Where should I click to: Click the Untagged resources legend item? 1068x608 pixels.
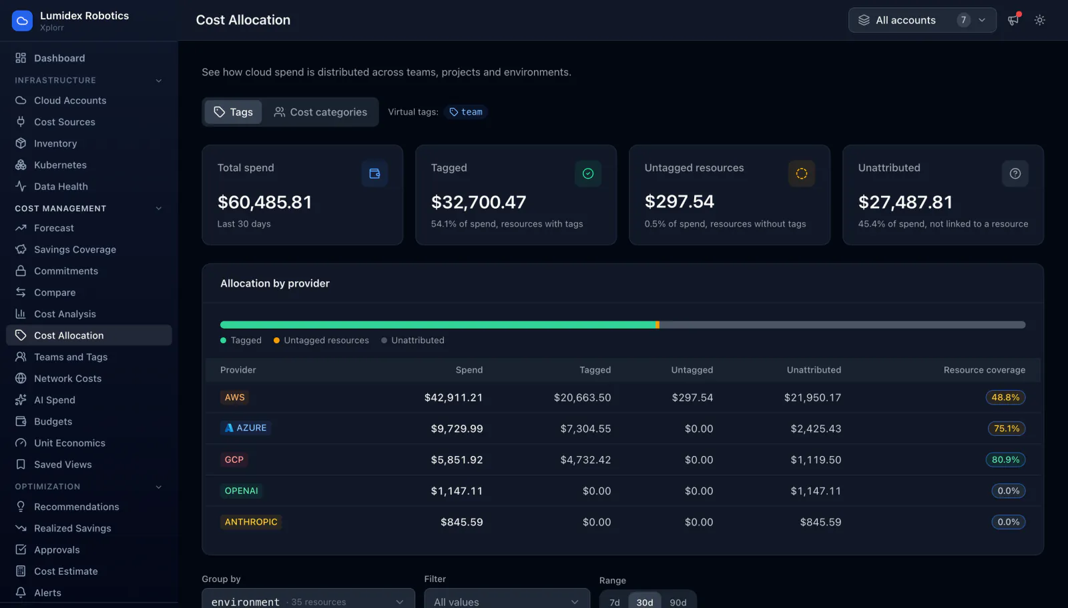pos(321,341)
